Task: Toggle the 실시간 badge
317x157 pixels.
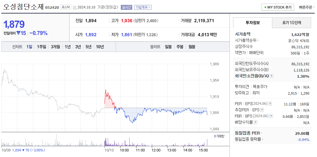Action: (x=126, y=7)
